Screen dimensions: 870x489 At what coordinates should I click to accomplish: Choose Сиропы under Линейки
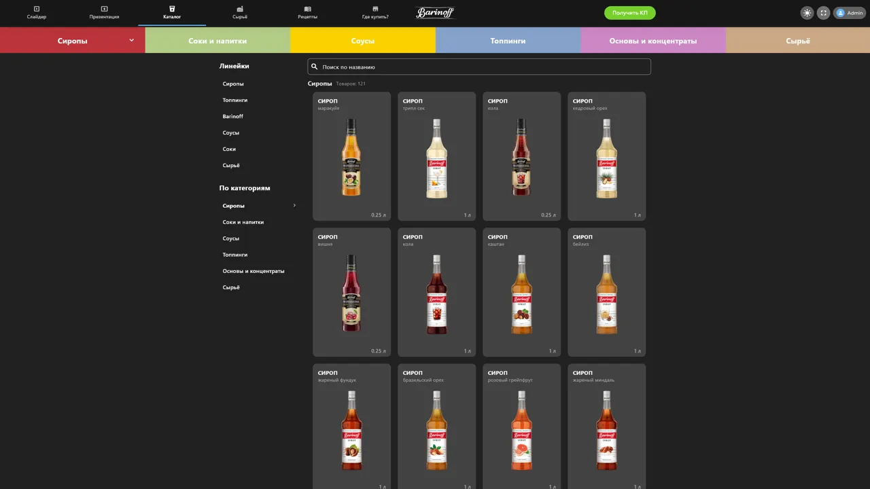tap(233, 84)
